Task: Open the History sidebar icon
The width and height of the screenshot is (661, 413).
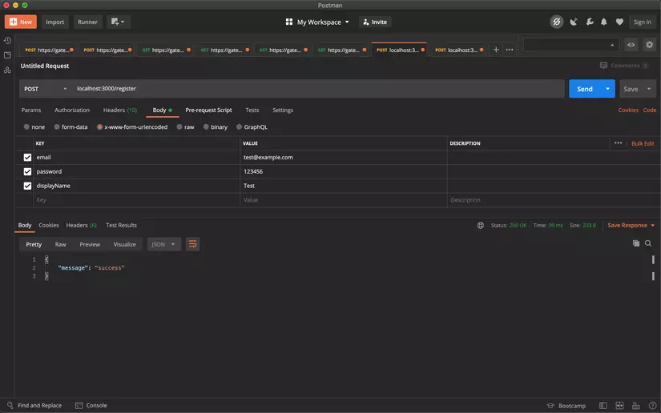Action: 7,40
